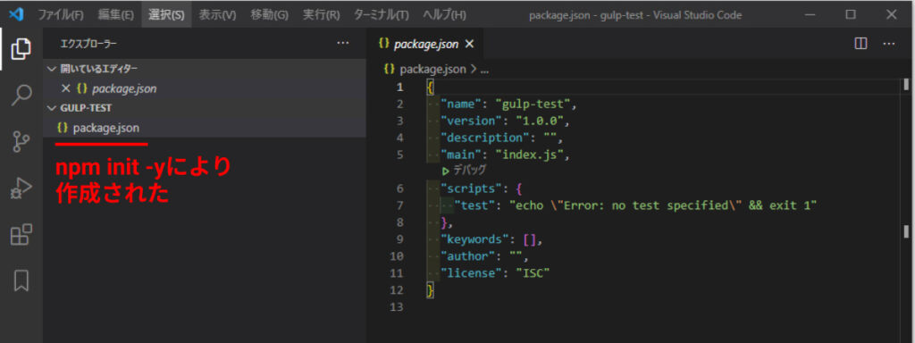Click the "name" key in editor
The height and width of the screenshot is (343, 915).
pyautogui.click(x=461, y=105)
